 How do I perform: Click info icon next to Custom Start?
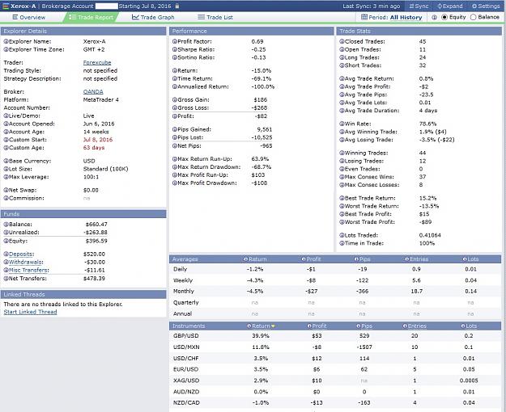6,140
